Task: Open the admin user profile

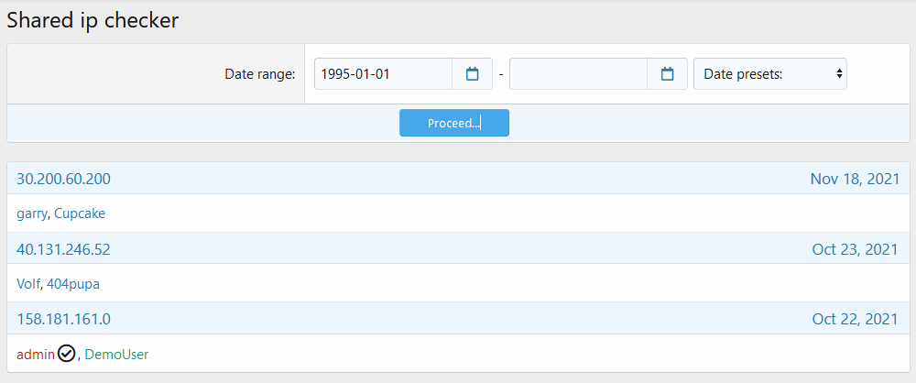Action: 36,354
